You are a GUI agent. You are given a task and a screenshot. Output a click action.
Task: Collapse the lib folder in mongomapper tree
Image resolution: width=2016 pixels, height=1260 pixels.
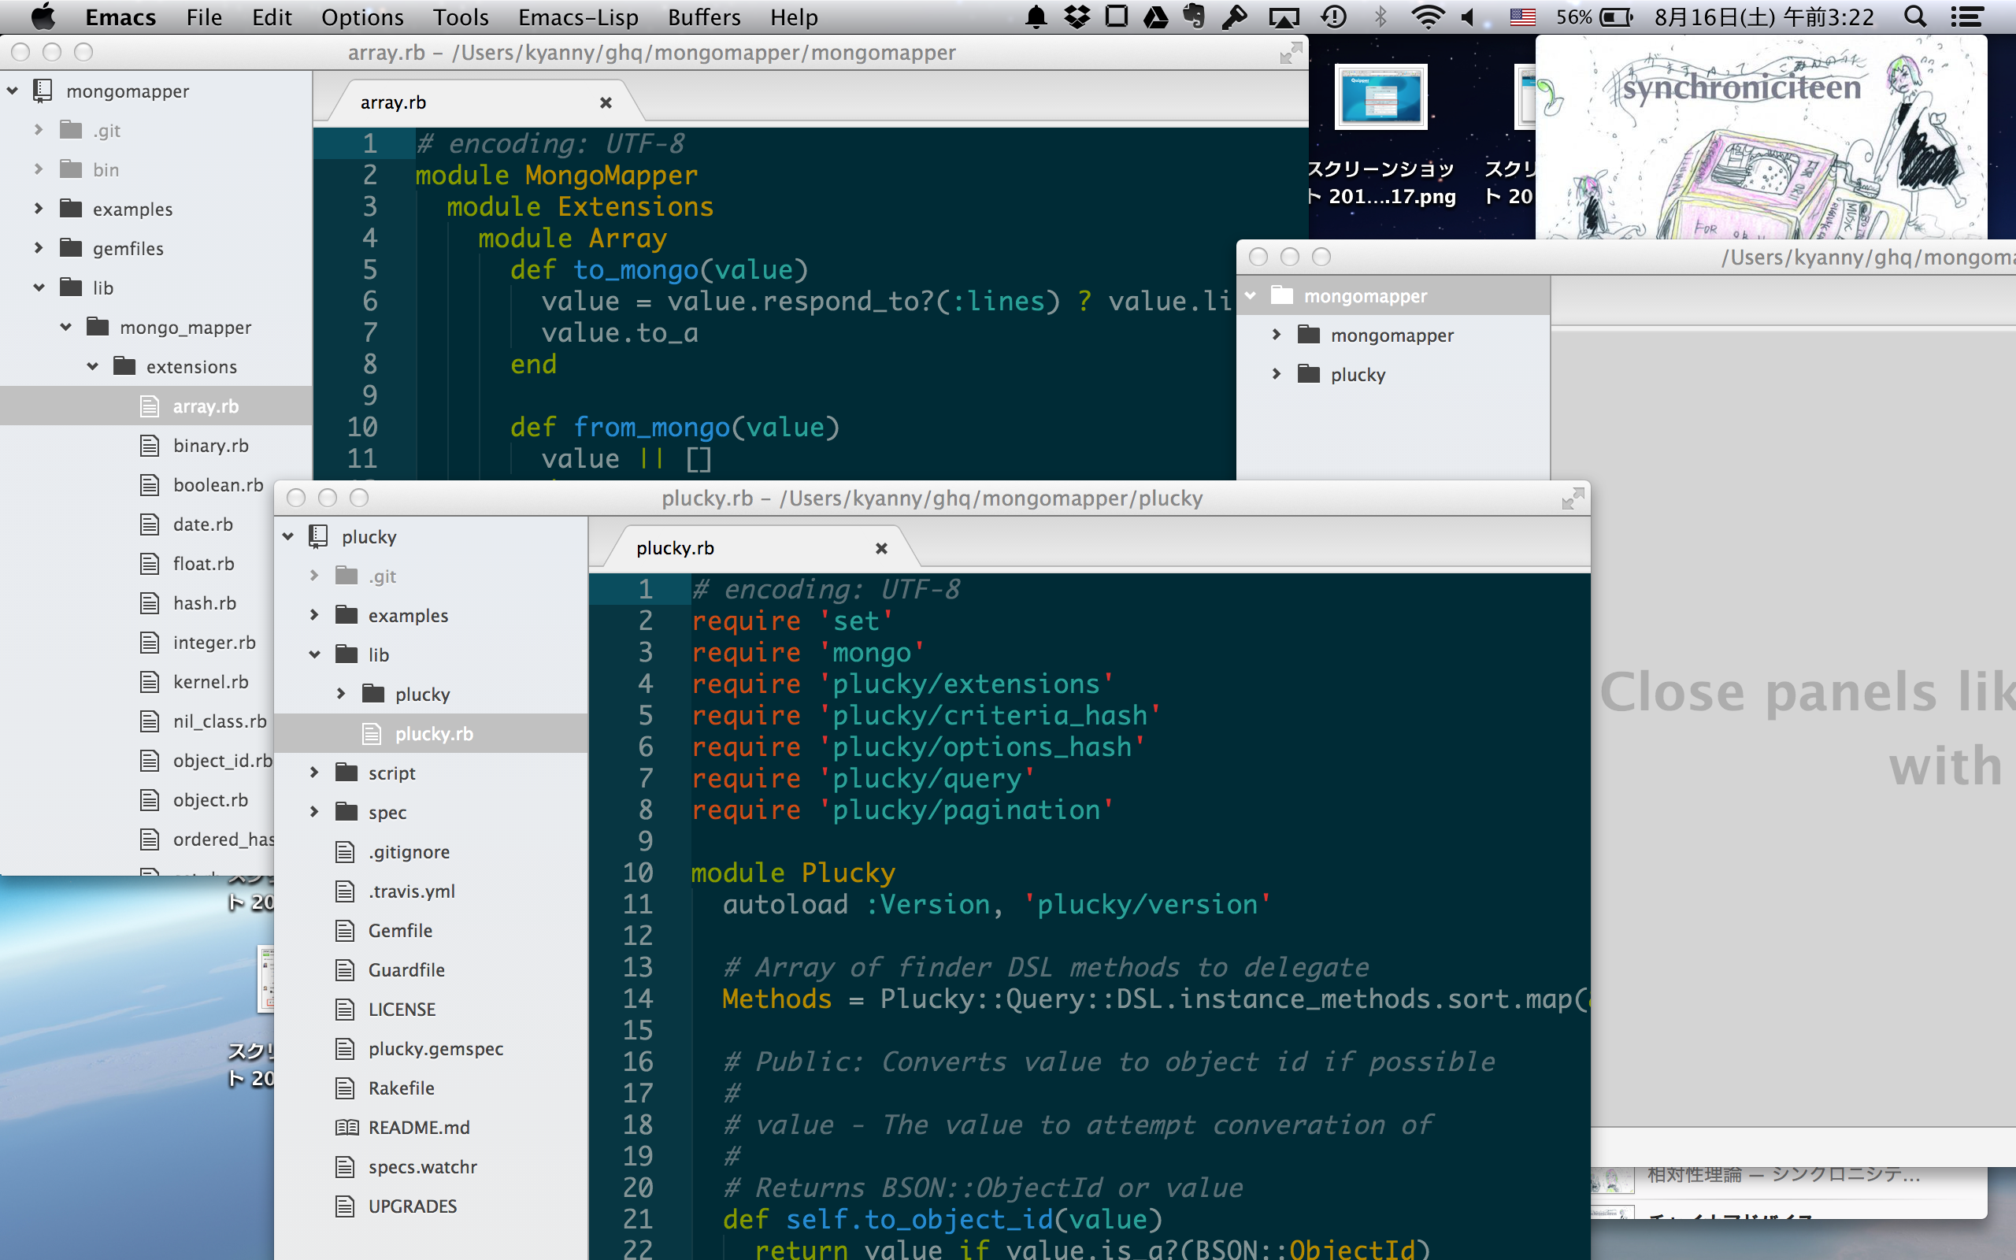(x=39, y=287)
